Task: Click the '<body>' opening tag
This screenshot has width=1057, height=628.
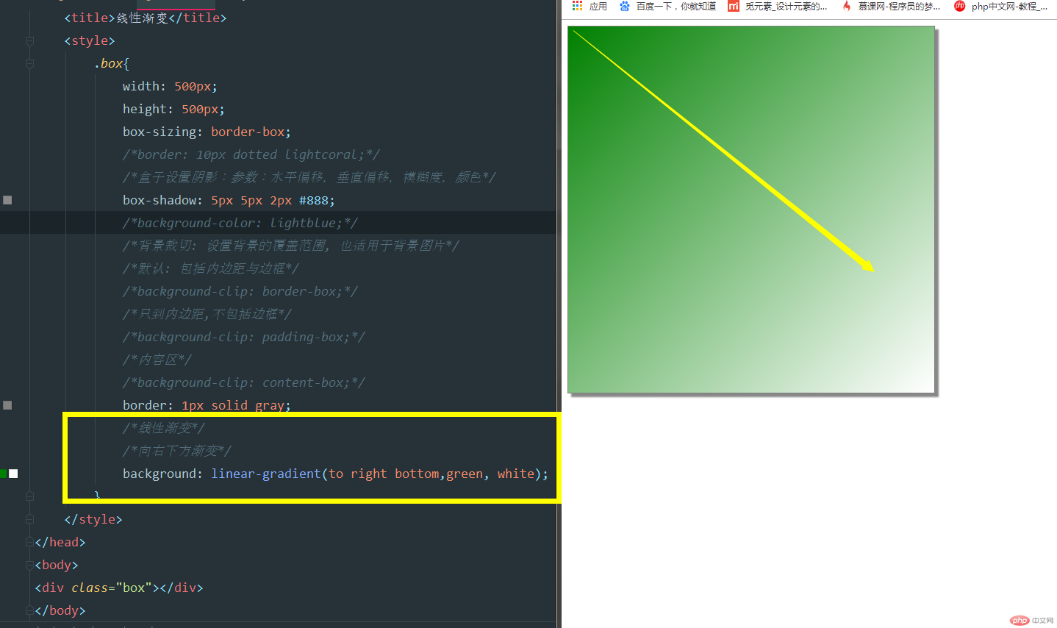Action: click(x=57, y=565)
